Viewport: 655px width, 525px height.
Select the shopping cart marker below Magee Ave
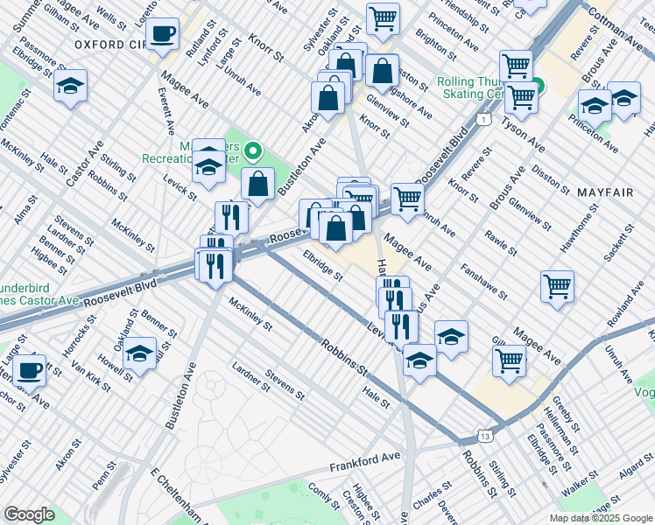pyautogui.click(x=510, y=361)
